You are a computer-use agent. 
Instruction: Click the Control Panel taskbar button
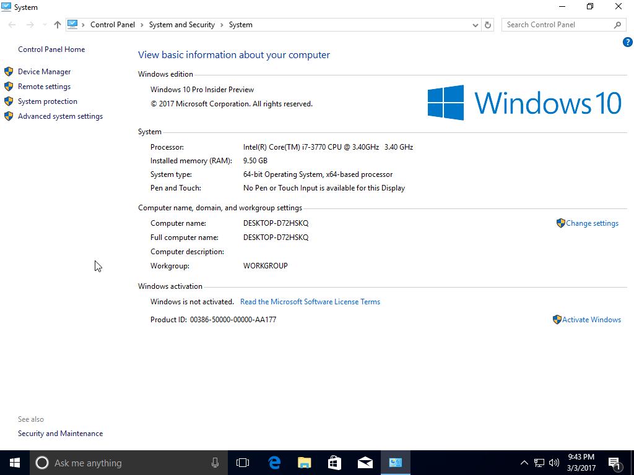point(396,463)
